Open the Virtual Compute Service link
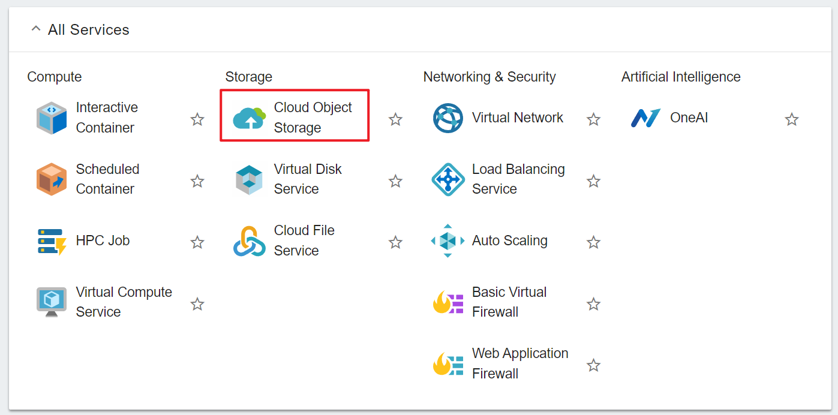The height and width of the screenshot is (415, 838). 124,302
